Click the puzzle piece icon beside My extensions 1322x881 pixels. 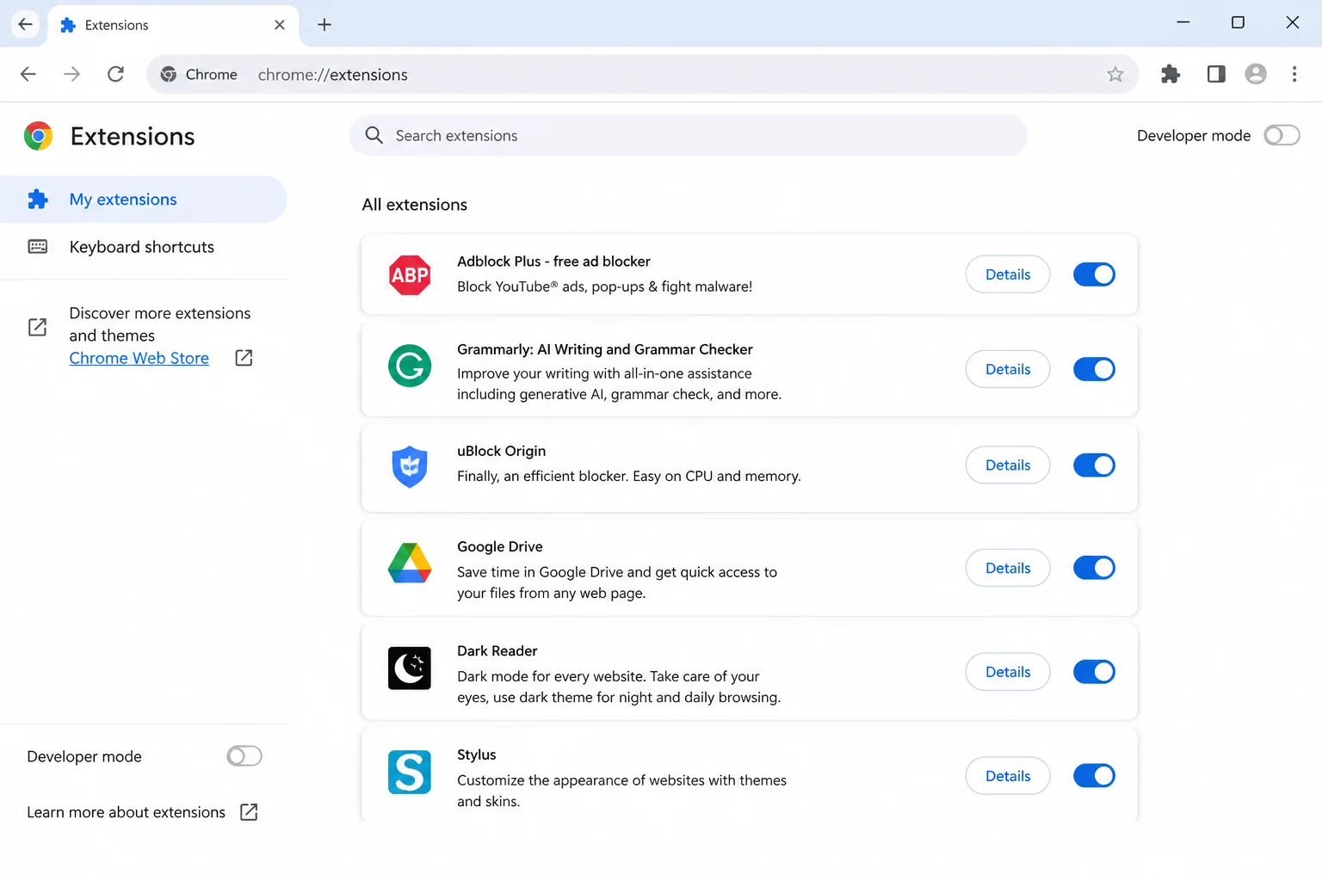(x=38, y=200)
